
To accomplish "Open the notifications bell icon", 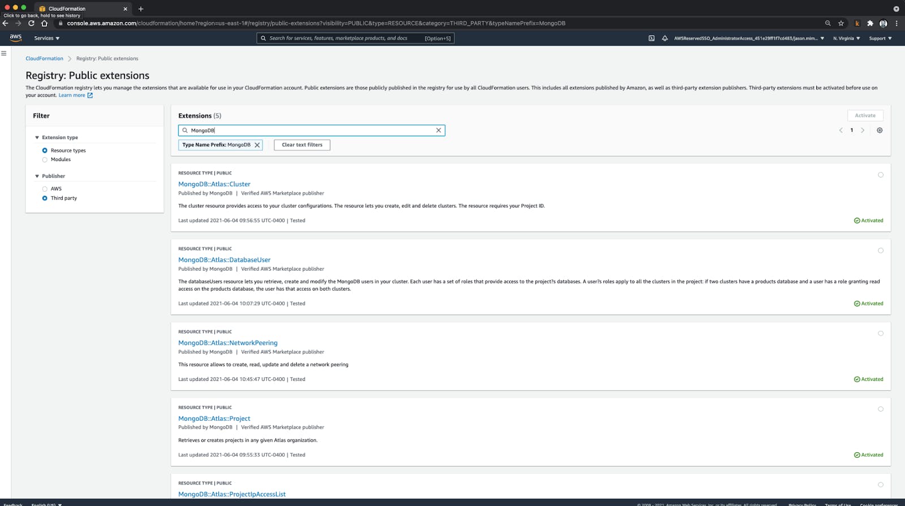I will pos(665,38).
